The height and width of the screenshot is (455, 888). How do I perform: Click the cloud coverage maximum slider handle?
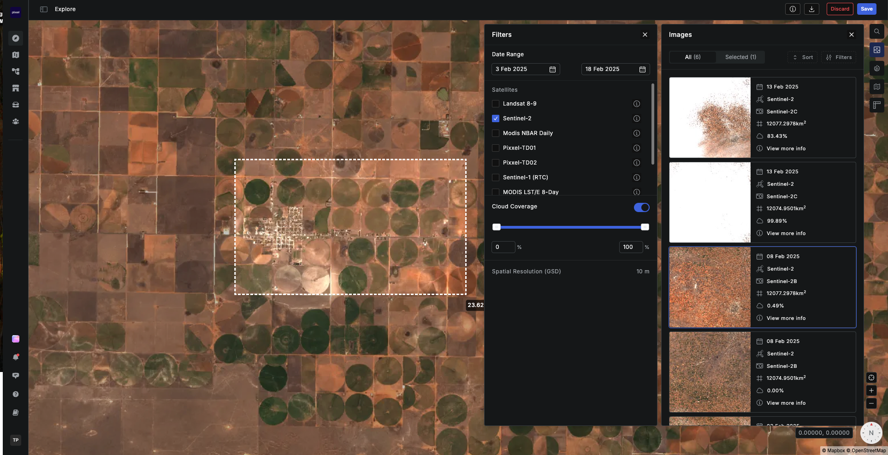pyautogui.click(x=645, y=227)
